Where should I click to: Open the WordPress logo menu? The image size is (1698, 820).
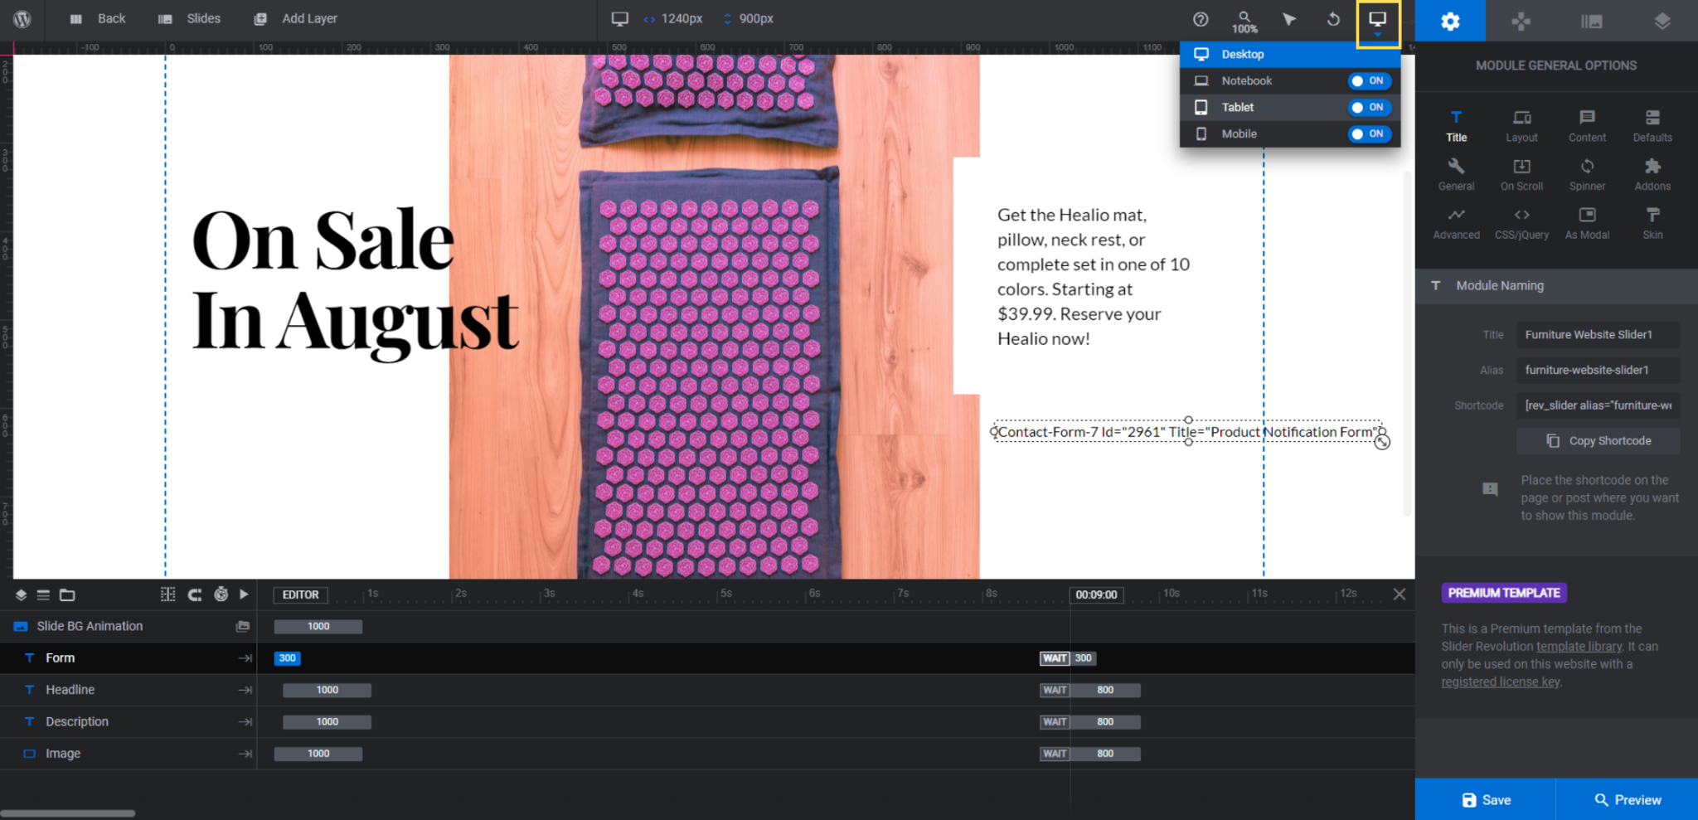22,19
